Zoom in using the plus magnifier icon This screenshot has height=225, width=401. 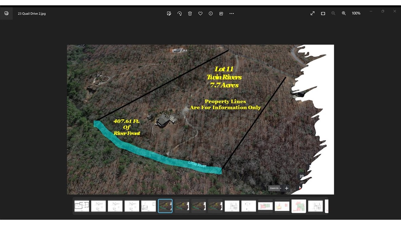pos(344,13)
